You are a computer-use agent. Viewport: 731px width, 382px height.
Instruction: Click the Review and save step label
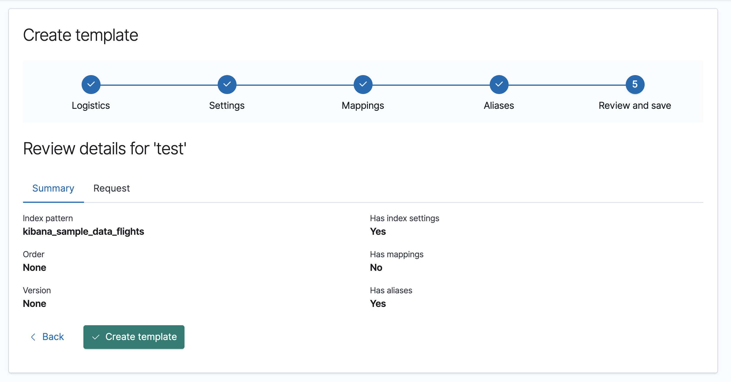635,106
